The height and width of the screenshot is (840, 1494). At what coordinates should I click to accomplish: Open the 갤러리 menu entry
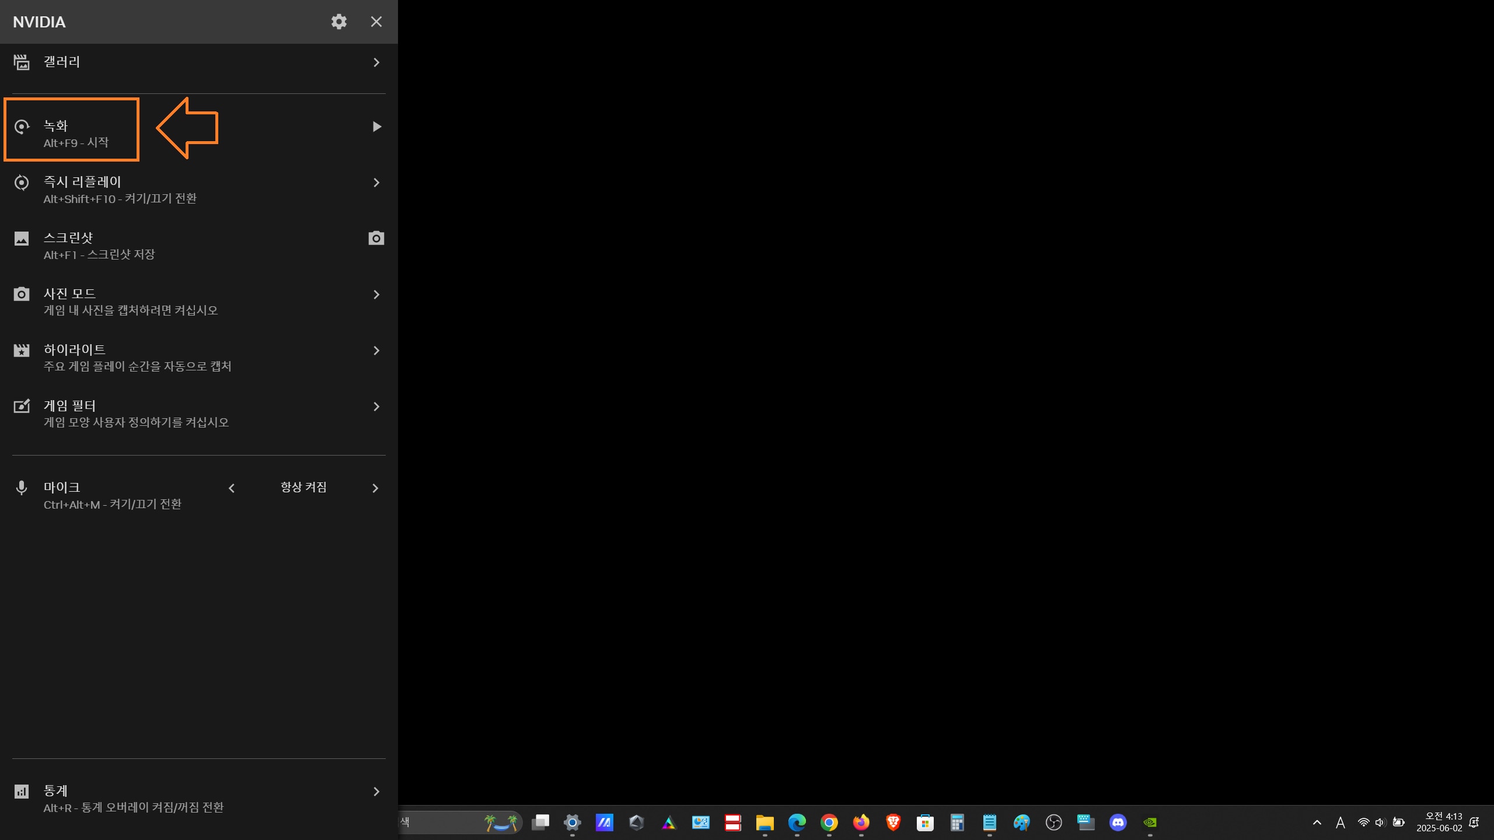pos(198,62)
